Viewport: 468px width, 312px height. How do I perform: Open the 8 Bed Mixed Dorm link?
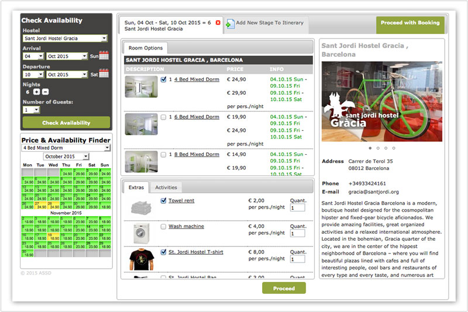click(197, 155)
